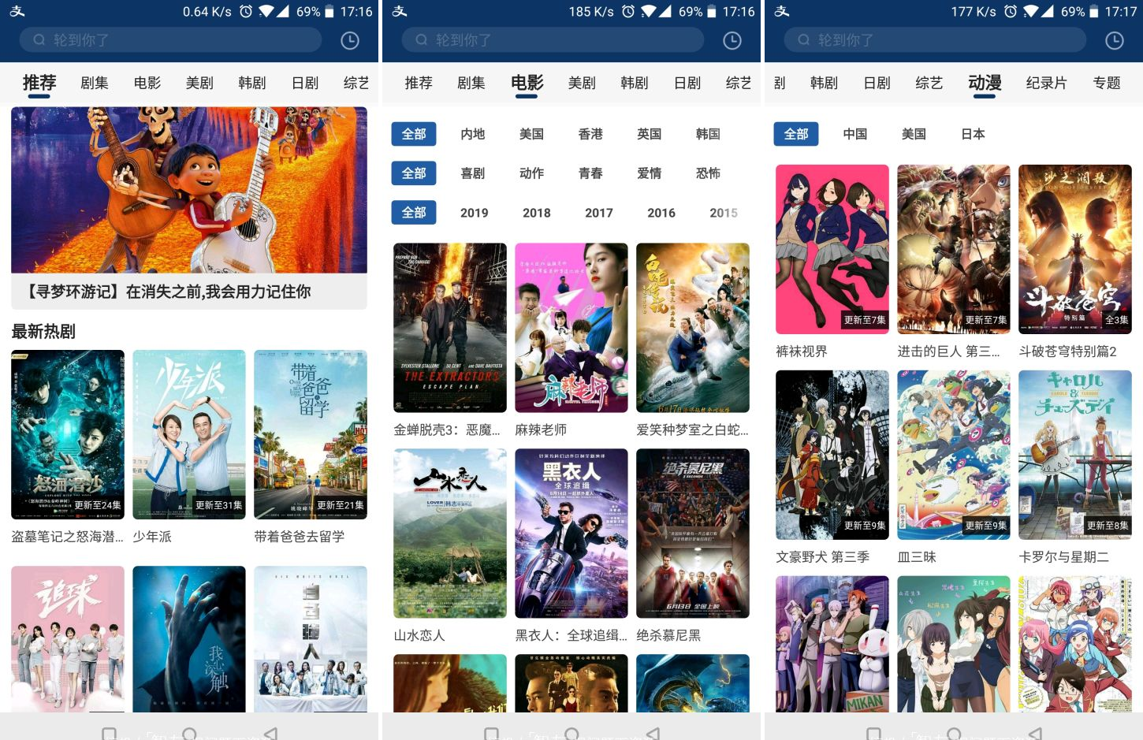Select 美剧 tab in left screen
This screenshot has width=1143, height=740.
(199, 83)
